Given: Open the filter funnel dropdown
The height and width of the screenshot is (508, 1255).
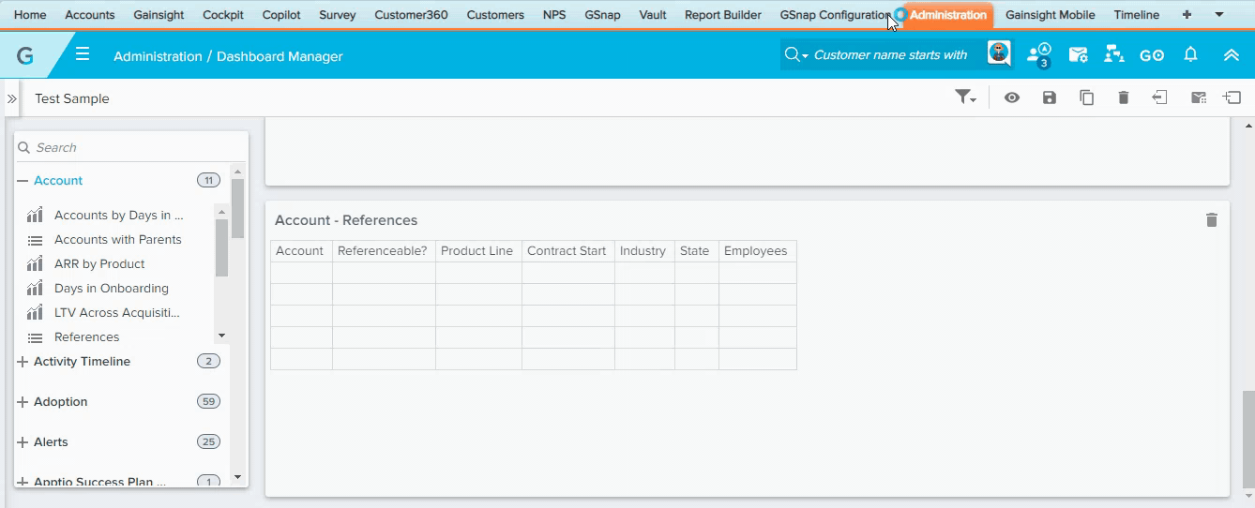Looking at the screenshot, I should point(965,97).
